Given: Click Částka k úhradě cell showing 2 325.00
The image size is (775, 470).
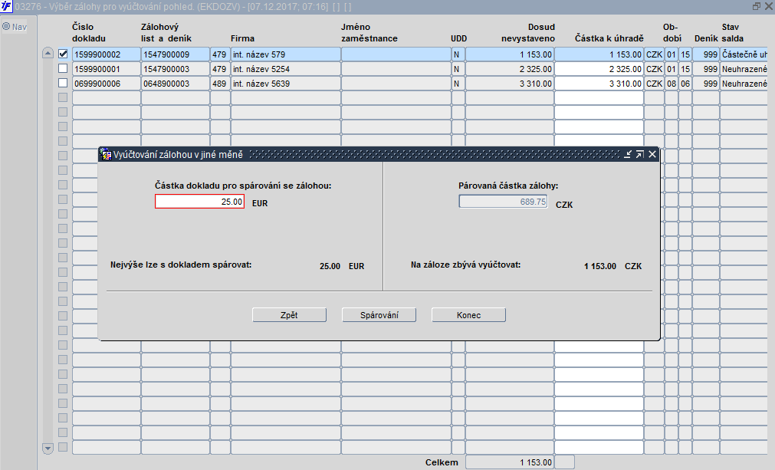Looking at the screenshot, I should coord(599,69).
